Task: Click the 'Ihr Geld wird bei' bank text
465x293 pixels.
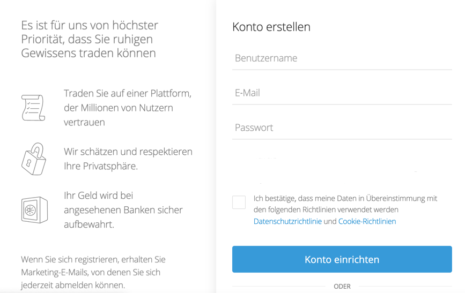Action: point(98,196)
